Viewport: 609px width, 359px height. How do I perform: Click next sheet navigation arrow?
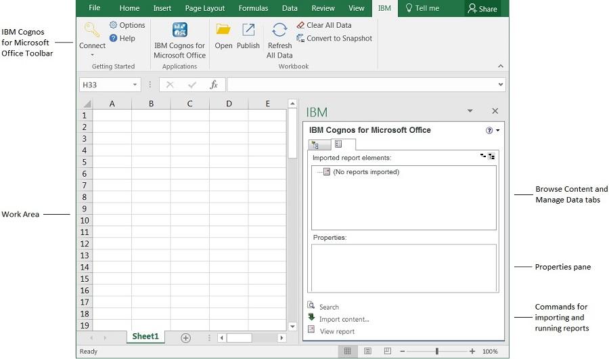[x=105, y=338]
